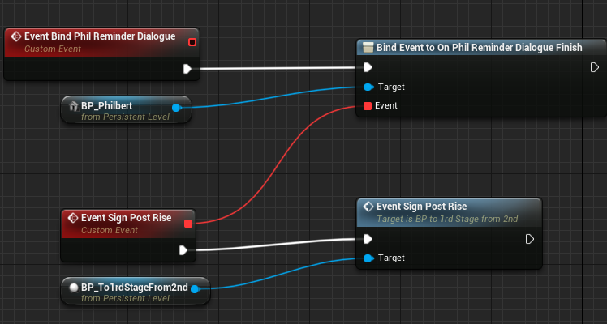Click 'Custom Event' subtitle under Event Bind Phil Reminder Dialogue
Viewport: 607px width, 324px height.
click(53, 49)
